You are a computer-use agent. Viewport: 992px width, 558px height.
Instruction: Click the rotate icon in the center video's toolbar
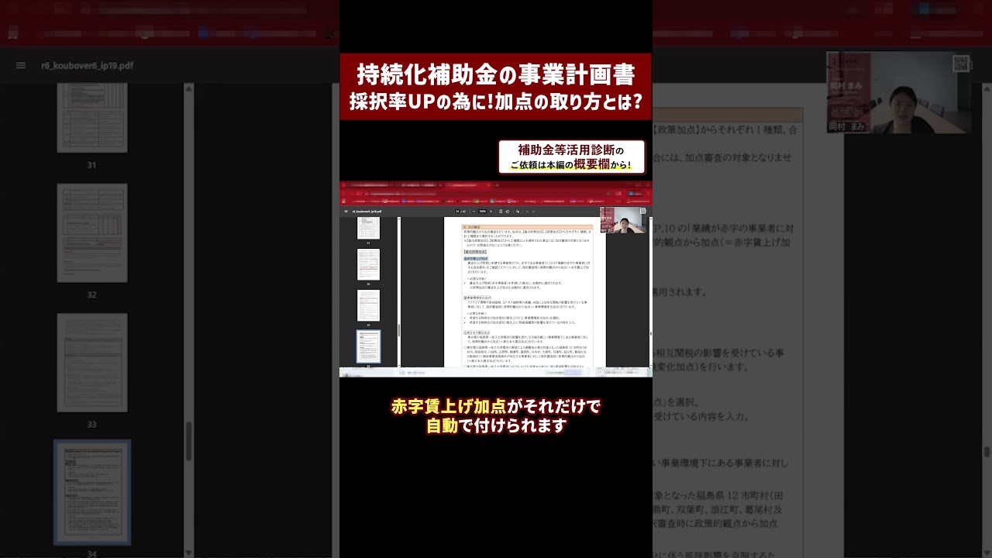[508, 211]
